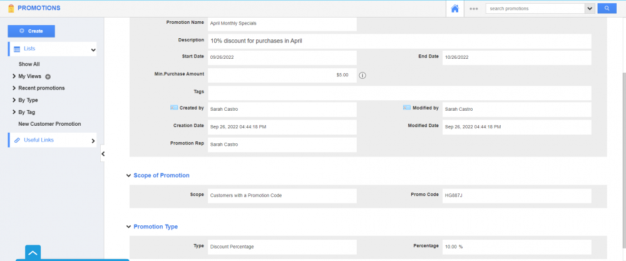Expand the By Type group
The height and width of the screenshot is (261, 626).
click(14, 100)
